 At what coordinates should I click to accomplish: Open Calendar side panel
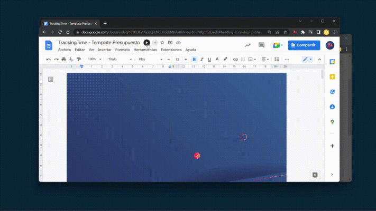(x=332, y=62)
